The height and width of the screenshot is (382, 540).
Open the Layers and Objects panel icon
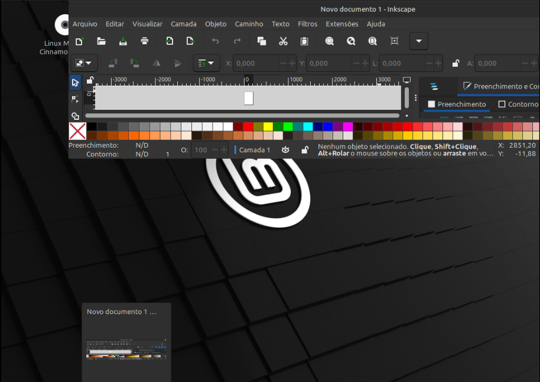point(434,86)
